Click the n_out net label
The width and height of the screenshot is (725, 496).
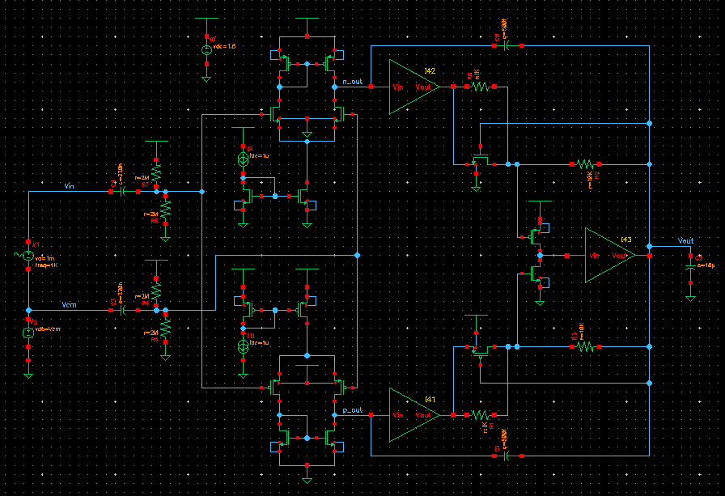[352, 81]
